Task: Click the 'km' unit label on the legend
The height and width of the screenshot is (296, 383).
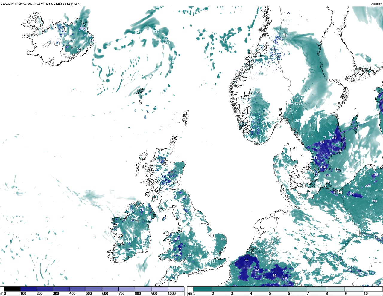Action: click(189, 294)
